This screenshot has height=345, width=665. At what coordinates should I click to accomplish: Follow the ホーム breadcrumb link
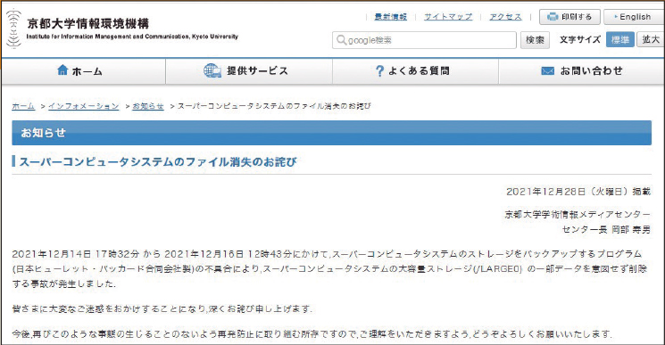click(x=23, y=106)
